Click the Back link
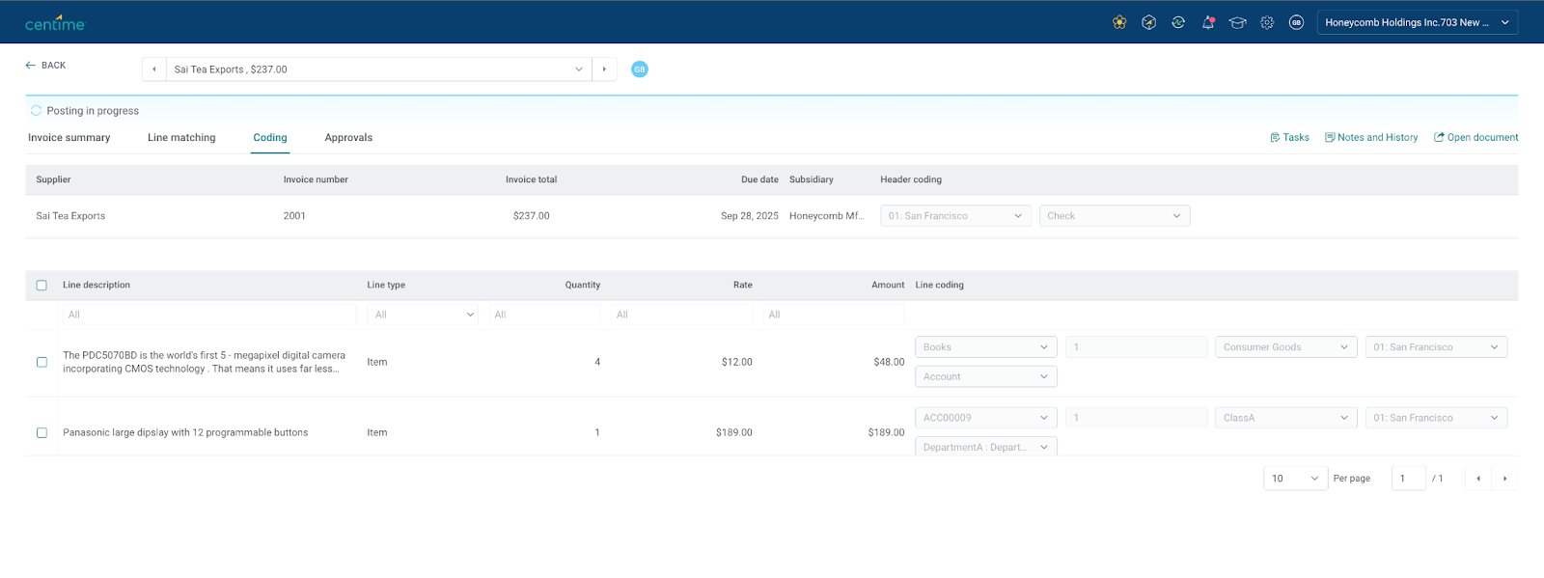Screen dimensions: 1544x578 pos(45,66)
